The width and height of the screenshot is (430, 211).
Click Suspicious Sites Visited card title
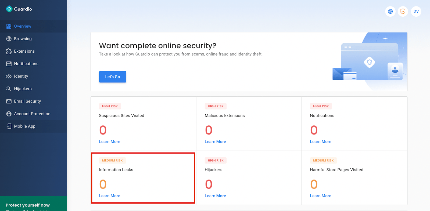pyautogui.click(x=121, y=116)
